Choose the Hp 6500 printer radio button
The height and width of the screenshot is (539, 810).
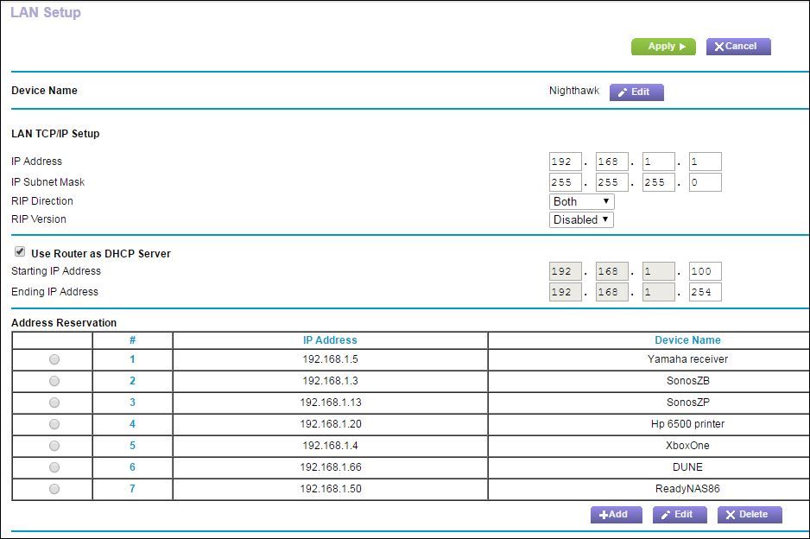pos(54,424)
